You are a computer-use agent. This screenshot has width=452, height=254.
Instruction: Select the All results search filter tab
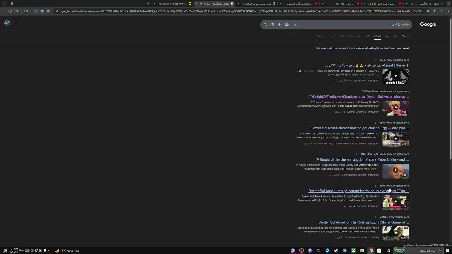pos(395,36)
